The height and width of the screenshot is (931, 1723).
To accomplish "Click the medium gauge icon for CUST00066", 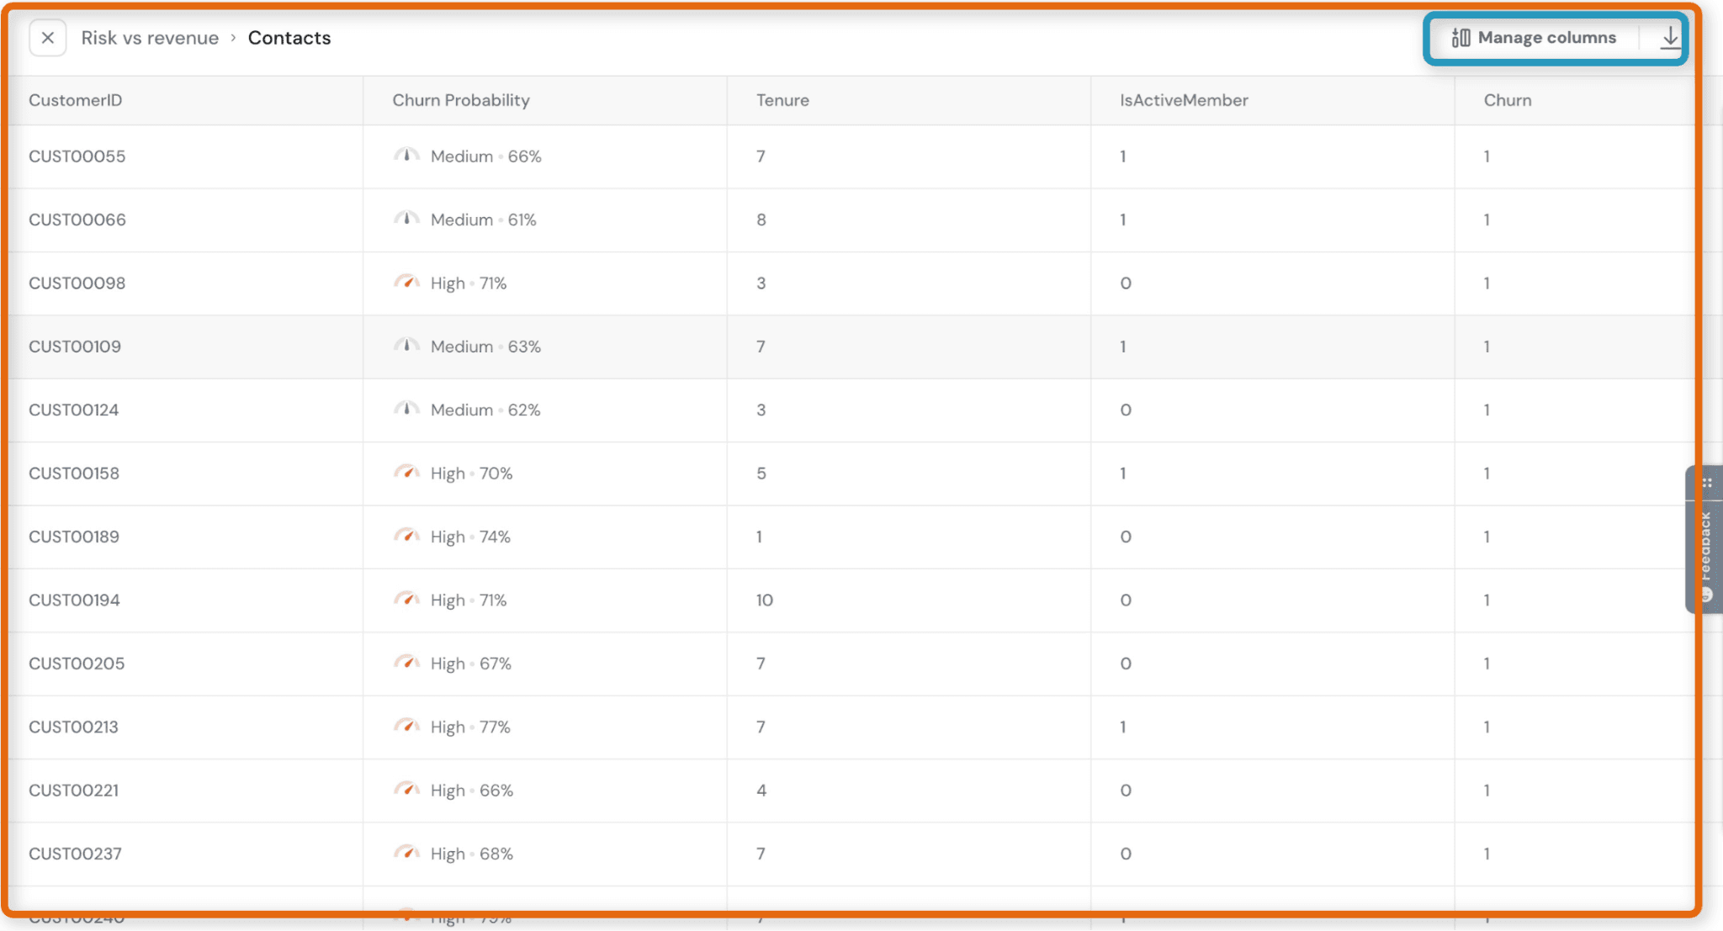I will (406, 219).
